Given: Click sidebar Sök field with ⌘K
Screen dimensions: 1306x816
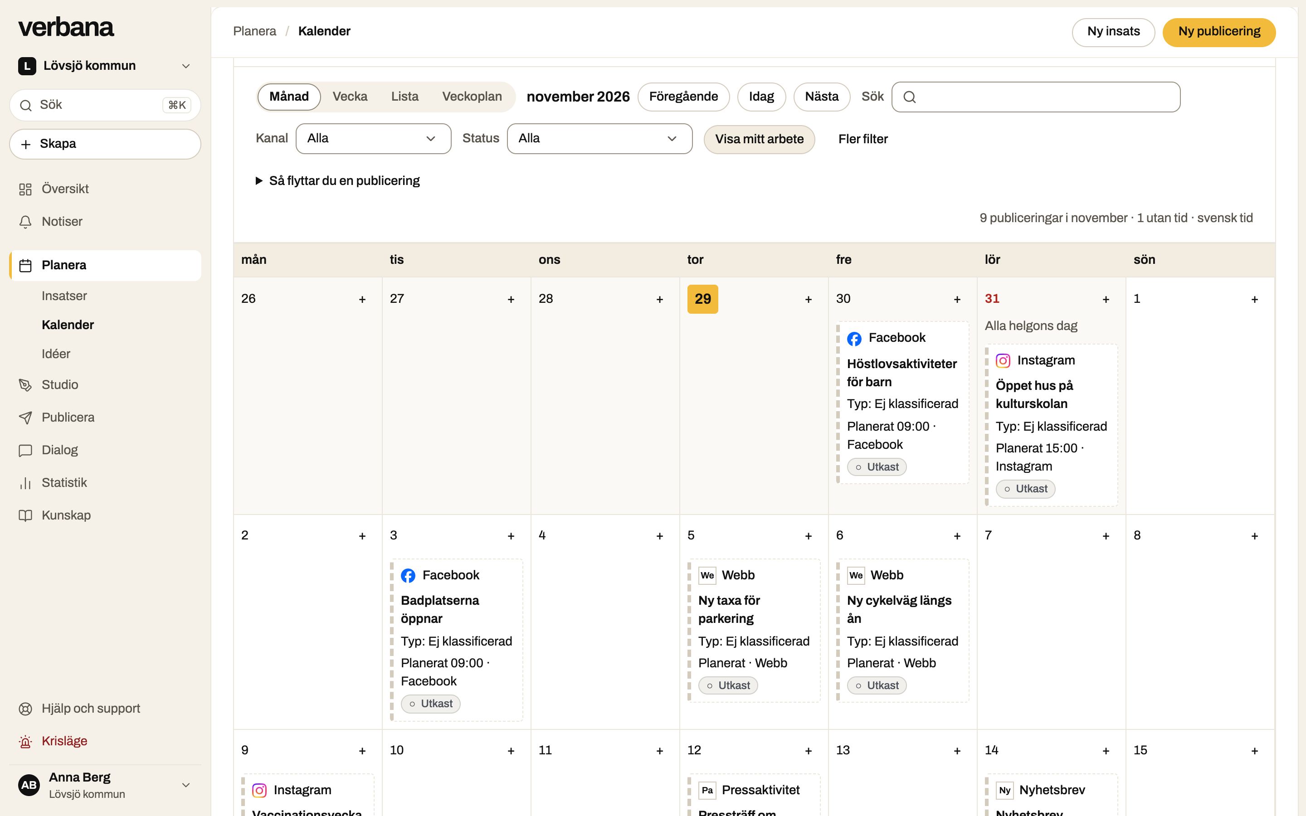Looking at the screenshot, I should point(105,105).
